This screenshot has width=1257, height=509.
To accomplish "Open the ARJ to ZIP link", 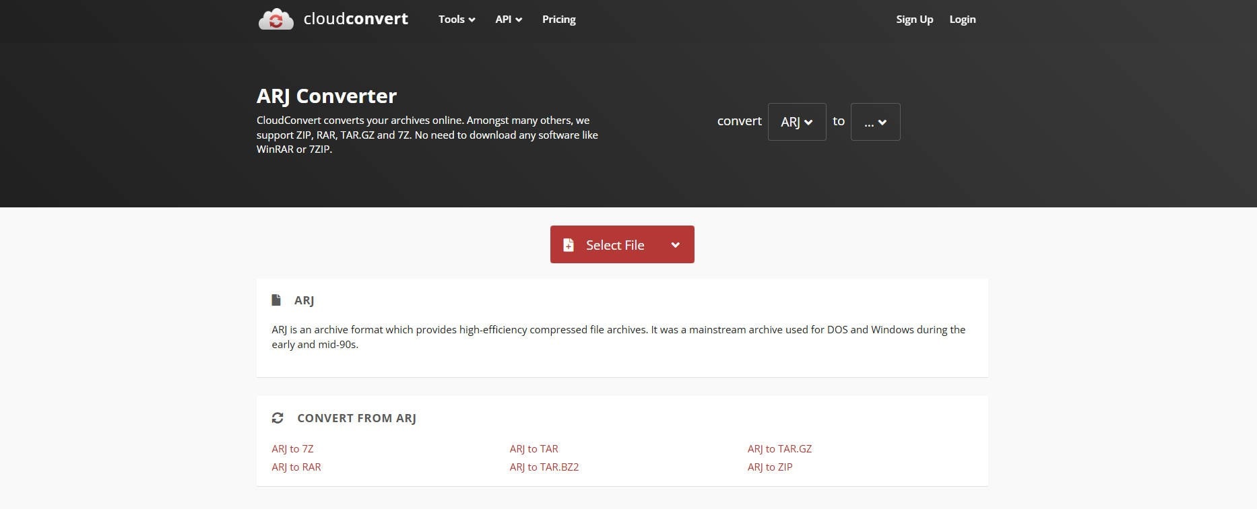I will (770, 467).
